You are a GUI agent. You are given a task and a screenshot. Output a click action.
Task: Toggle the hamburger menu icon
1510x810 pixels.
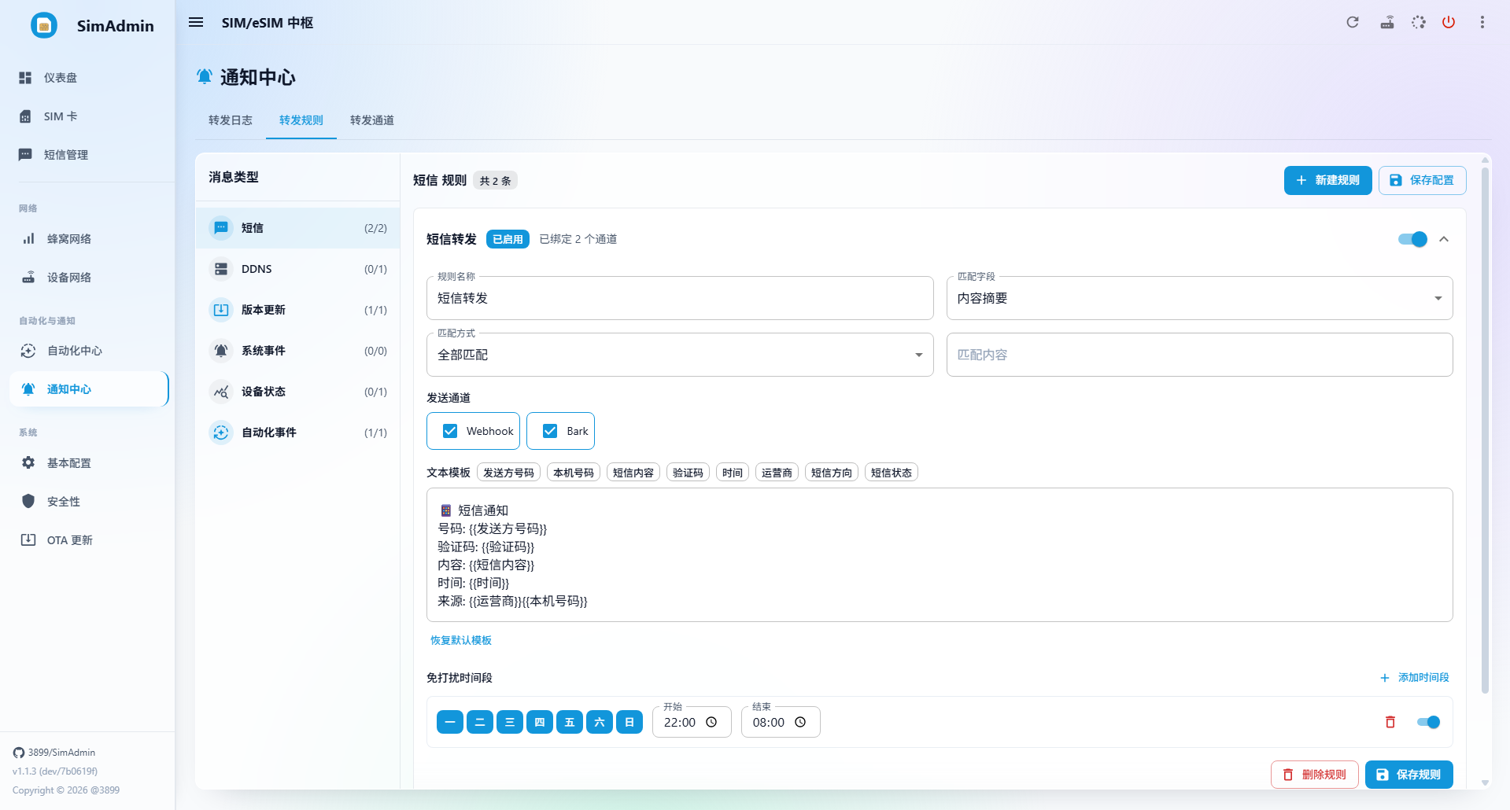tap(196, 22)
